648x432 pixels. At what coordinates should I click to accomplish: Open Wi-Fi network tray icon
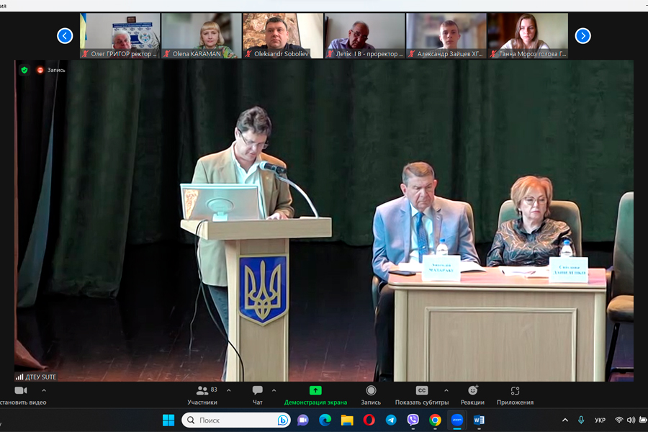(x=618, y=420)
